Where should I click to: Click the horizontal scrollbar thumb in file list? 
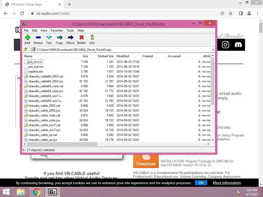tap(62, 144)
